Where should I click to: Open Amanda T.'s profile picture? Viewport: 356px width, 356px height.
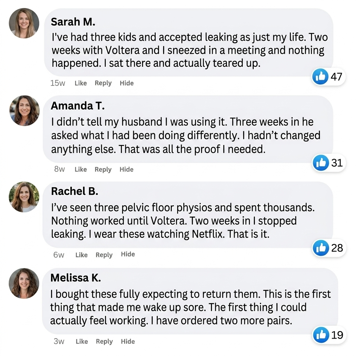(x=25, y=111)
